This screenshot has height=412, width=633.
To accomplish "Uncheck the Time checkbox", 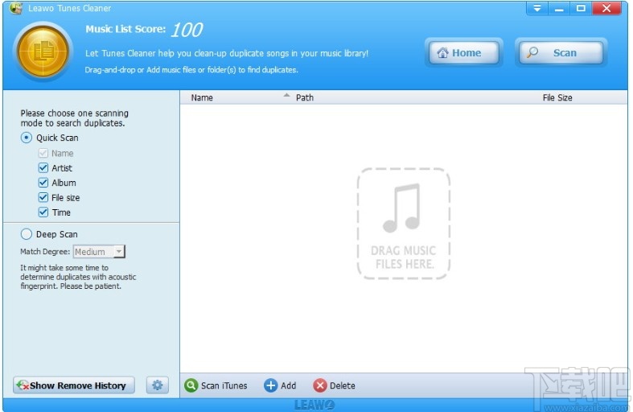I will point(43,212).
